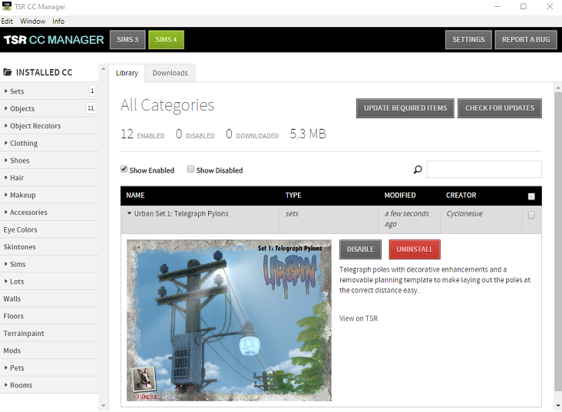Click the Installed CC folder icon
This screenshot has width=562, height=412.
[x=8, y=72]
